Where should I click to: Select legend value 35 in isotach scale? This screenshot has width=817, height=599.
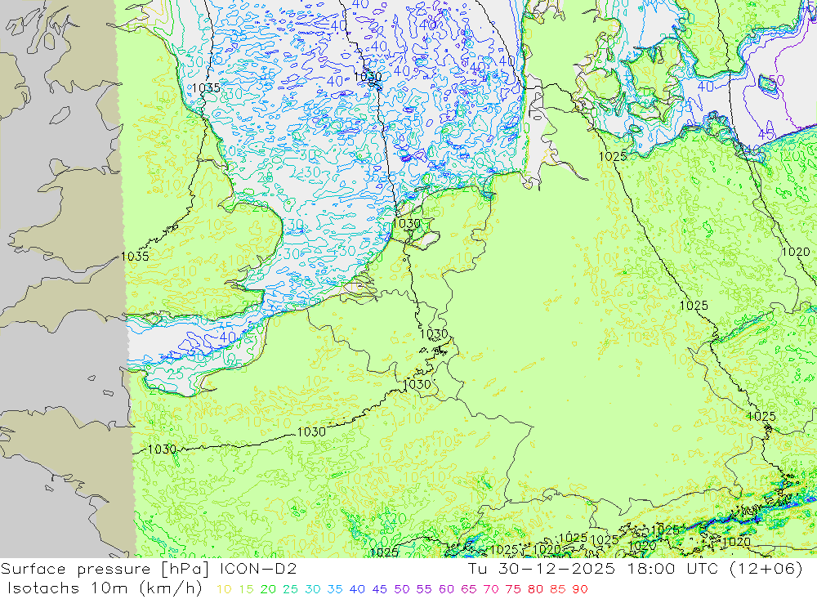(x=335, y=589)
